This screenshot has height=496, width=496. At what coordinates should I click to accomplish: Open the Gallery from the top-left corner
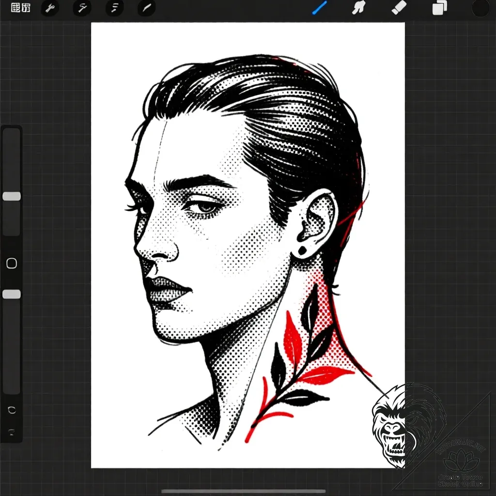(20, 8)
